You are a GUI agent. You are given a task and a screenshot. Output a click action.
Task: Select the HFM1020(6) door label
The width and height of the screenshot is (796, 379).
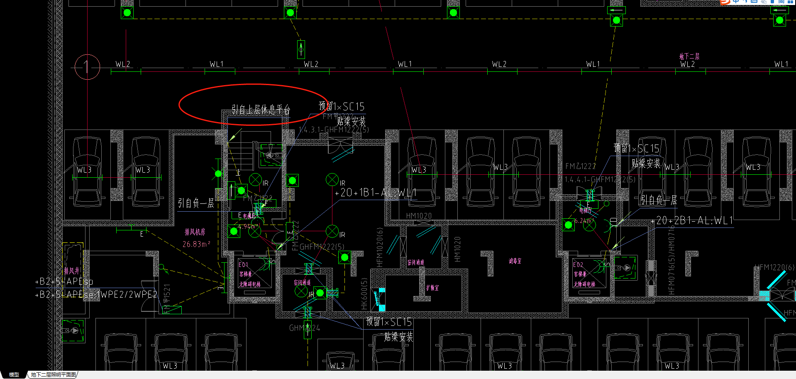point(379,247)
